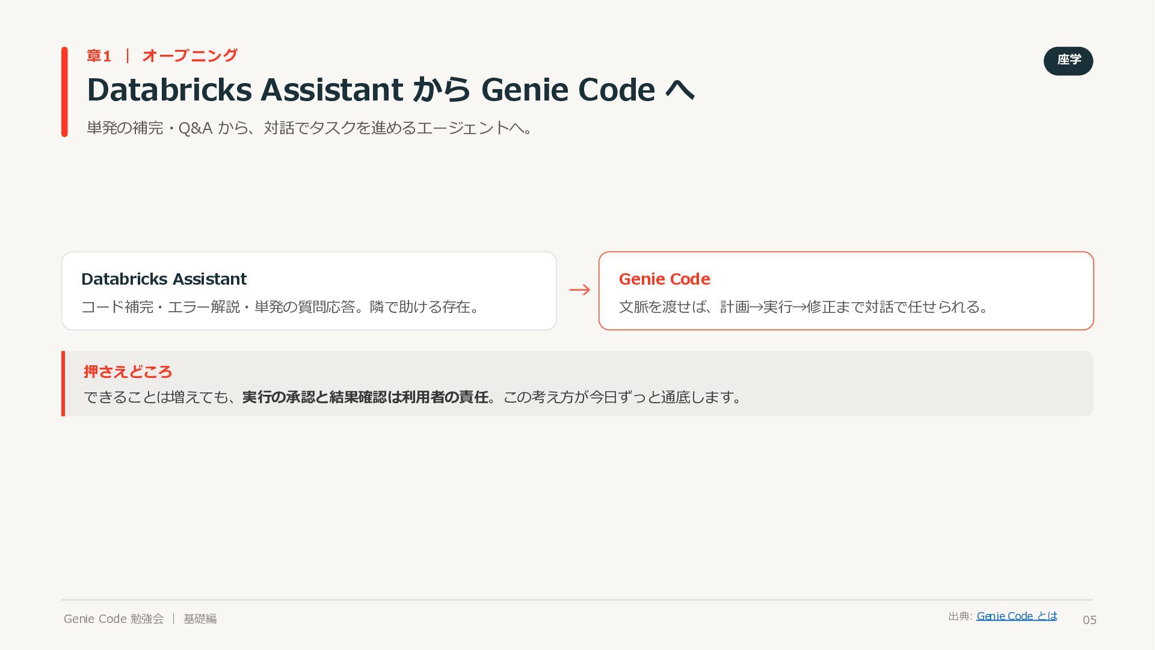Click the chapter label "章1 | オープニング"
The height and width of the screenshot is (650, 1155).
pos(162,56)
